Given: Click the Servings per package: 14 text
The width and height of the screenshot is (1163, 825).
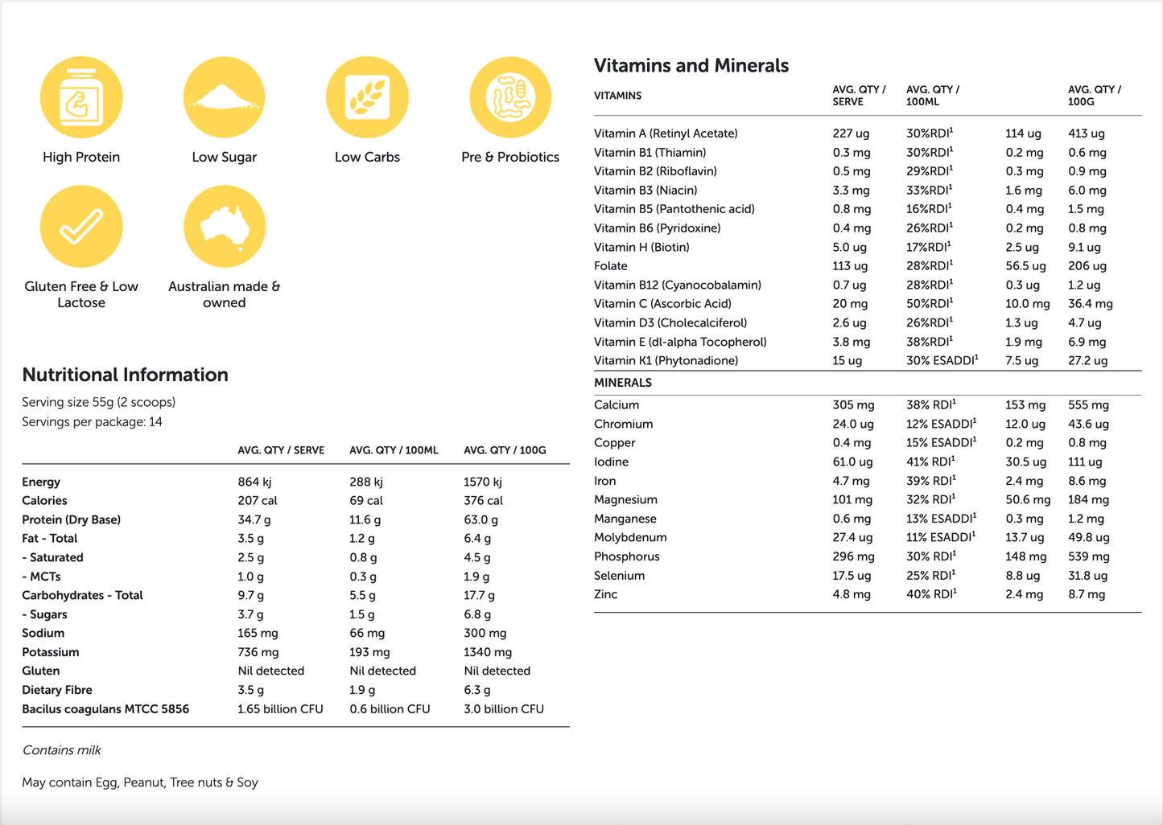Looking at the screenshot, I should coord(92,421).
